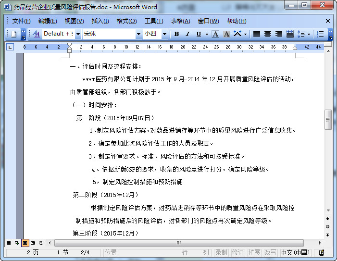
Task: Apply distributed alignment
Action: coord(290,34)
